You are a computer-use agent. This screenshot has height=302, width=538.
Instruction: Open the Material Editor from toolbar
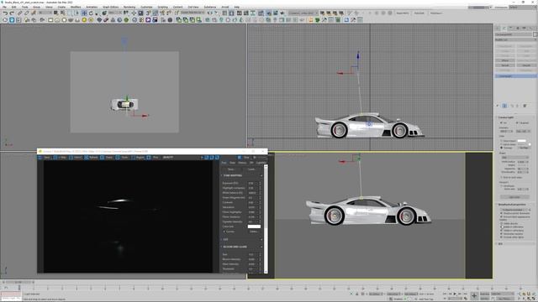[261, 13]
